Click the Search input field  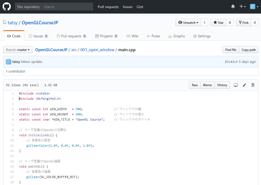[67, 7]
